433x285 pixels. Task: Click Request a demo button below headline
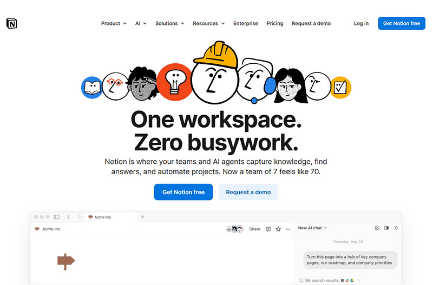(248, 192)
